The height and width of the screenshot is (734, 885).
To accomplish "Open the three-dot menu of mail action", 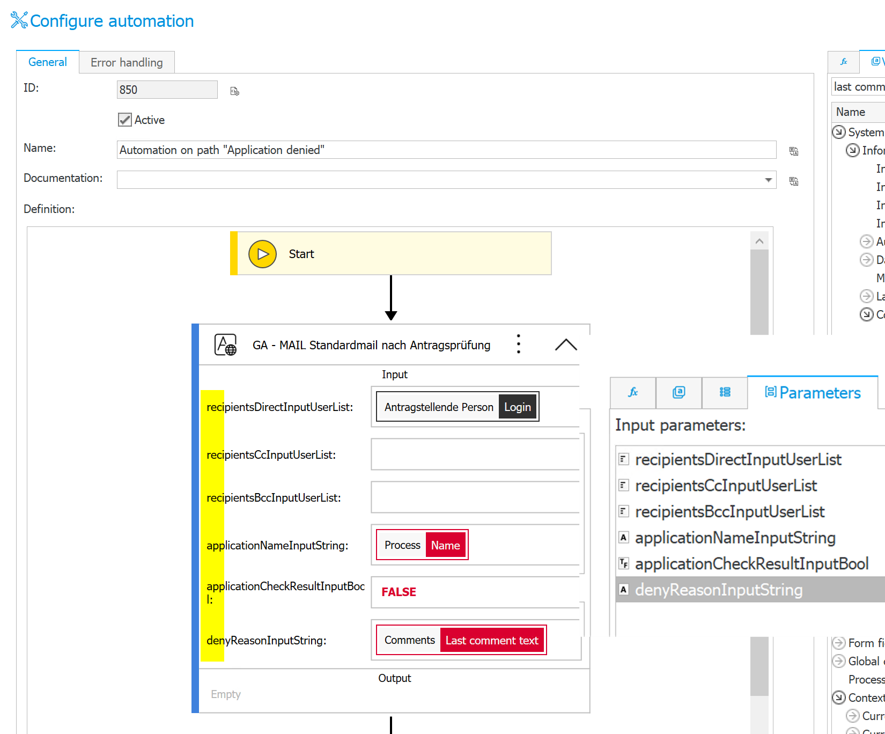I will click(x=518, y=344).
